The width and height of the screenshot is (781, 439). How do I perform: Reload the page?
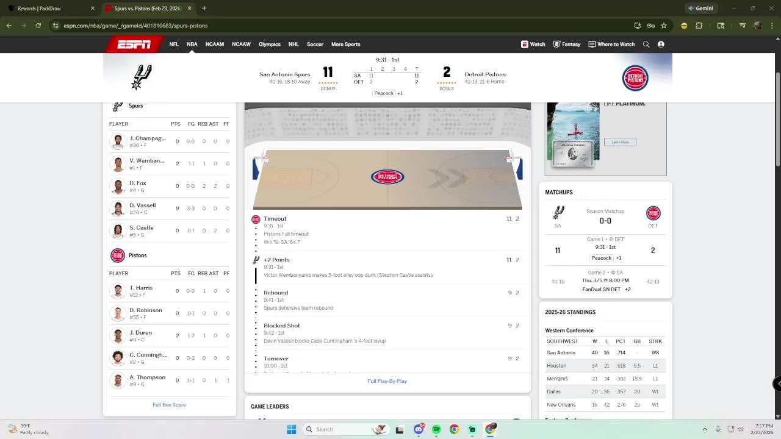click(38, 26)
